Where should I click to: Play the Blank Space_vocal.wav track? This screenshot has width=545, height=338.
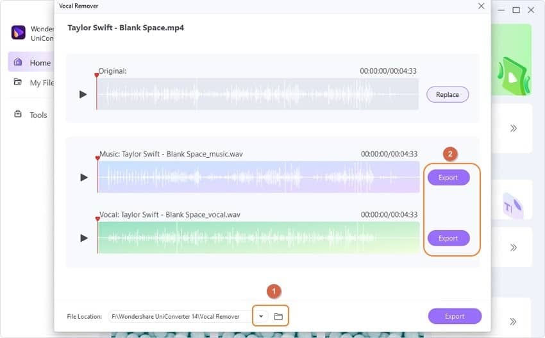point(84,238)
